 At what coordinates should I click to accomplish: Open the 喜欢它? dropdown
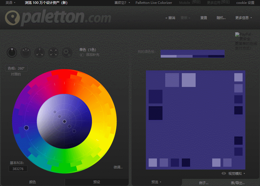click(122, 3)
